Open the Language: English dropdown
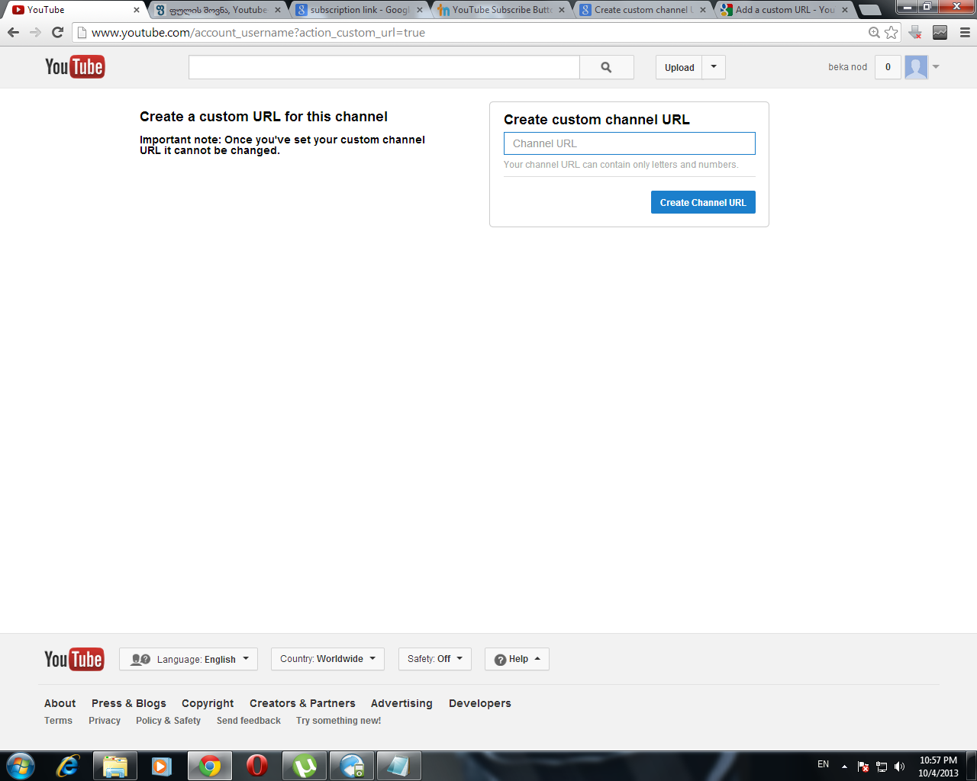Viewport: 977px width, 781px height. [x=189, y=659]
